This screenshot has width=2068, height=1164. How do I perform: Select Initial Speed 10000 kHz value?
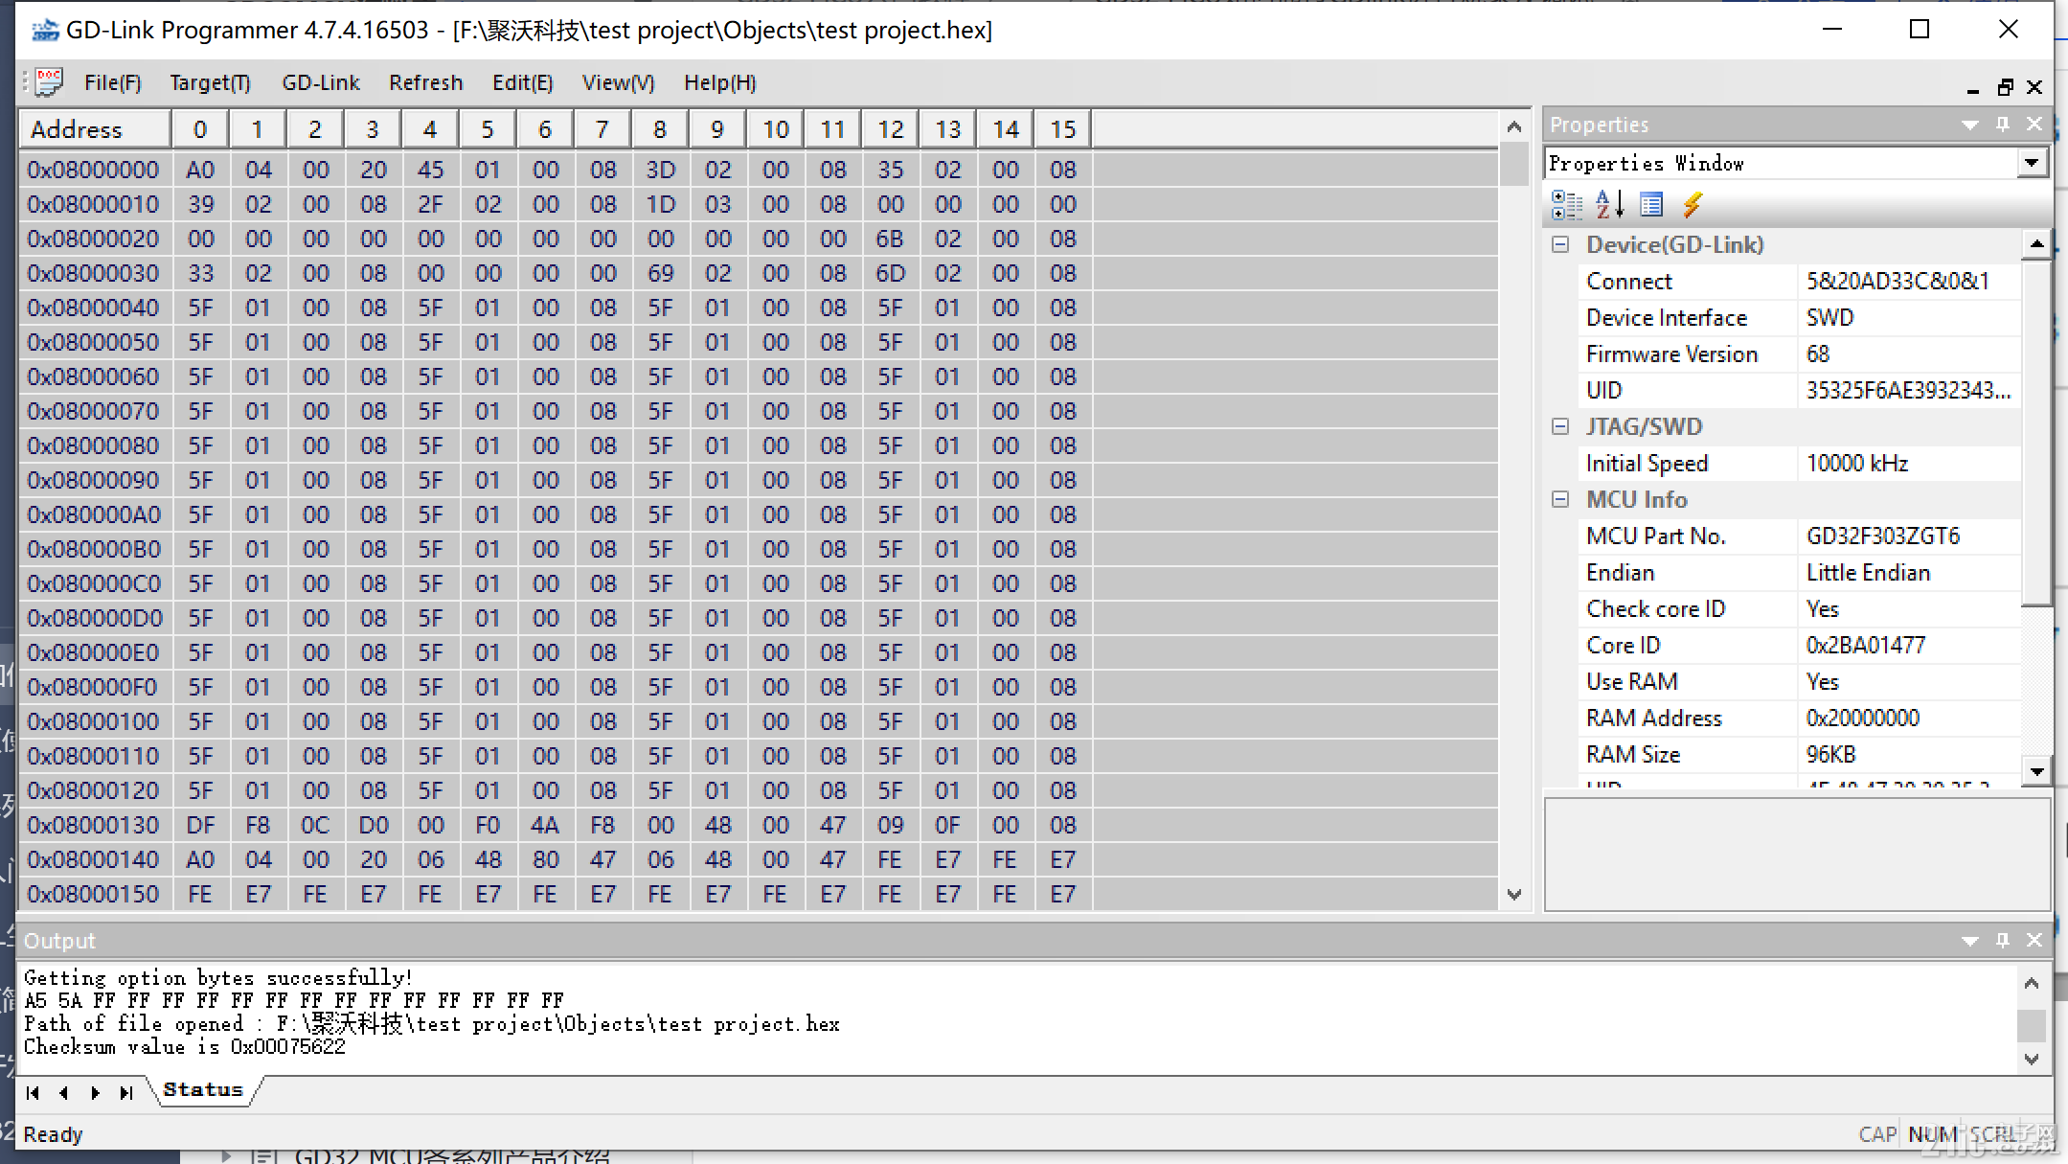click(x=1908, y=463)
